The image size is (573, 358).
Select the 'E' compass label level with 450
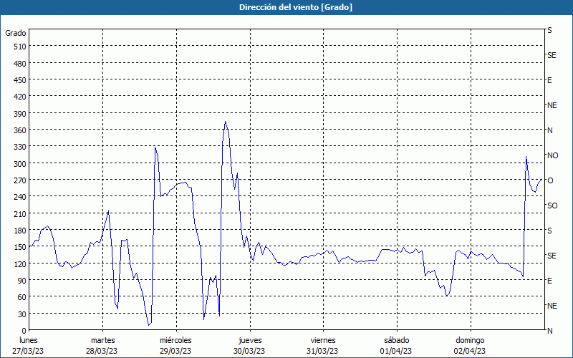click(549, 80)
